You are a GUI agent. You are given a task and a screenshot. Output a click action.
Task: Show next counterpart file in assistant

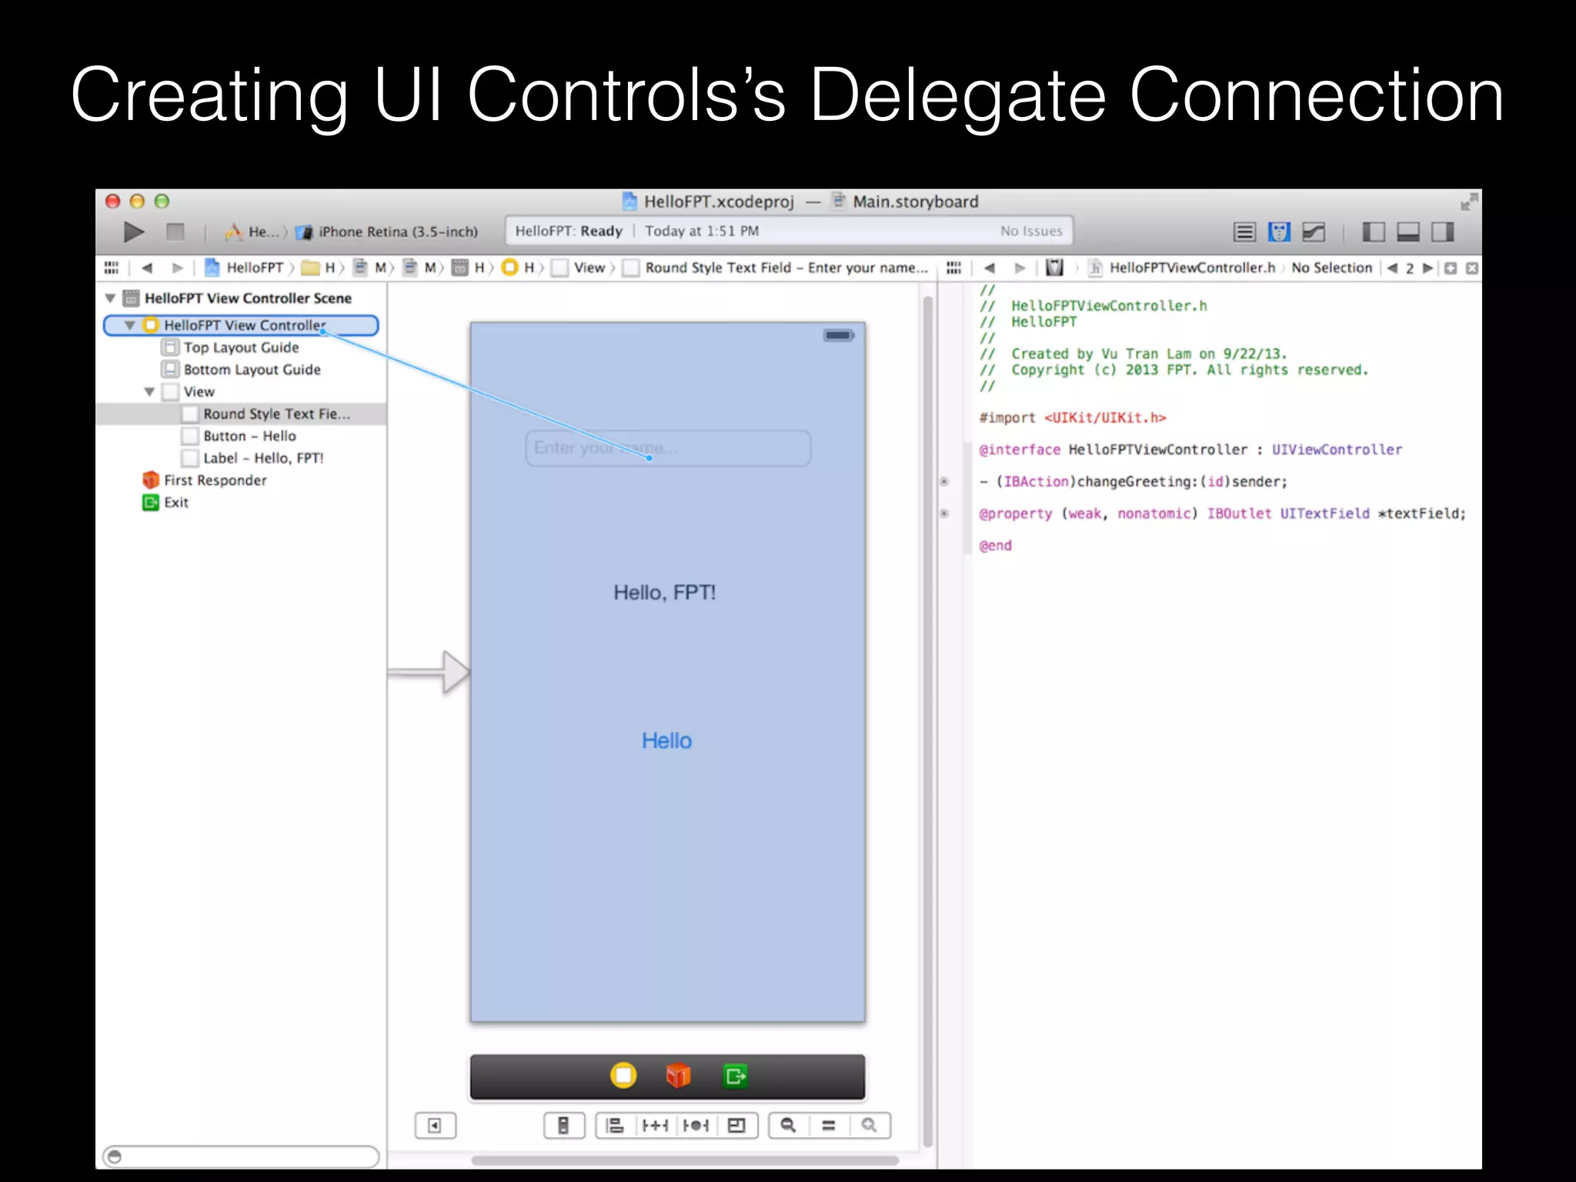click(x=1427, y=268)
